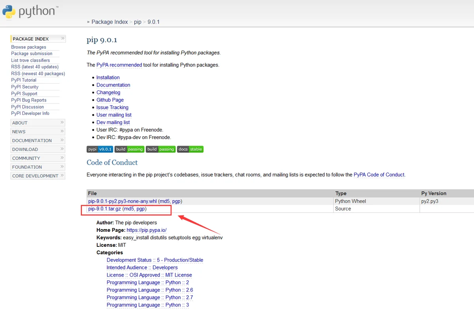Download pip-9.0.1-py2.py3-none-any.whl

tap(122, 201)
